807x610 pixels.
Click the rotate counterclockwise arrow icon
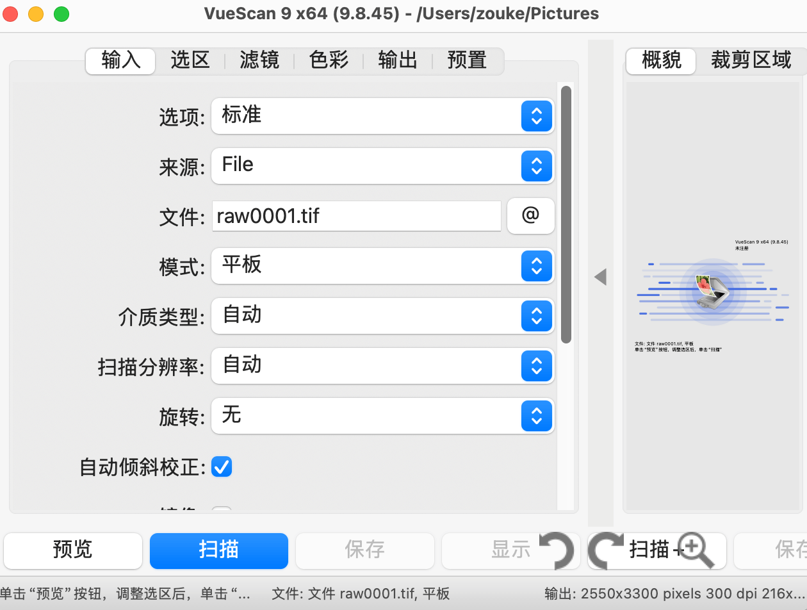coord(557,550)
